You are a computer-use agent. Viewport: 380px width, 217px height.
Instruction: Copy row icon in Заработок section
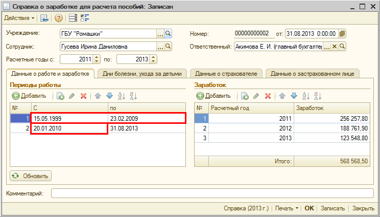click(245, 96)
